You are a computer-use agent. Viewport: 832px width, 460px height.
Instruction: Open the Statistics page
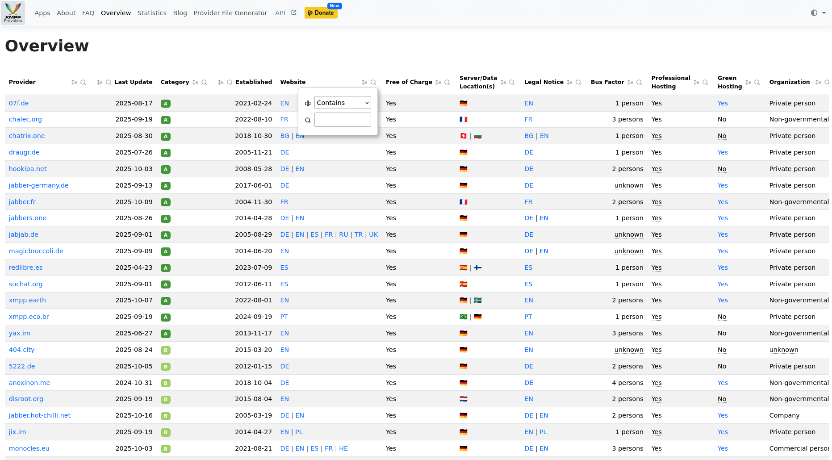152,13
